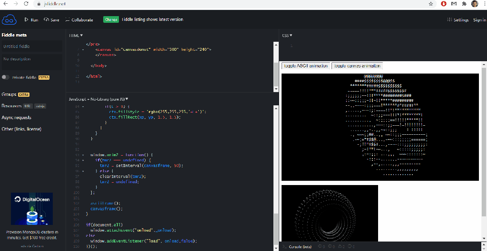Click the JSFiddle cloud logo
Screen dimensions: 487x251
point(9,20)
